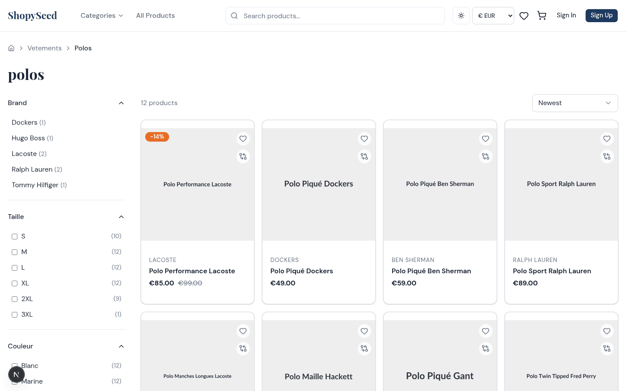Favorite the Polo Sport Ralph Lauren product
This screenshot has width=626, height=391.
pos(607,139)
